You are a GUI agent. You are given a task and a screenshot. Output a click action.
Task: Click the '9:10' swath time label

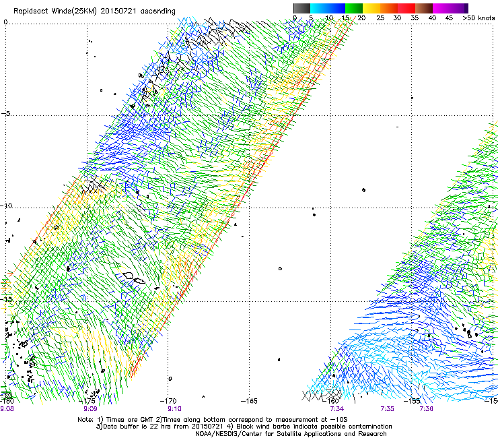(174, 409)
